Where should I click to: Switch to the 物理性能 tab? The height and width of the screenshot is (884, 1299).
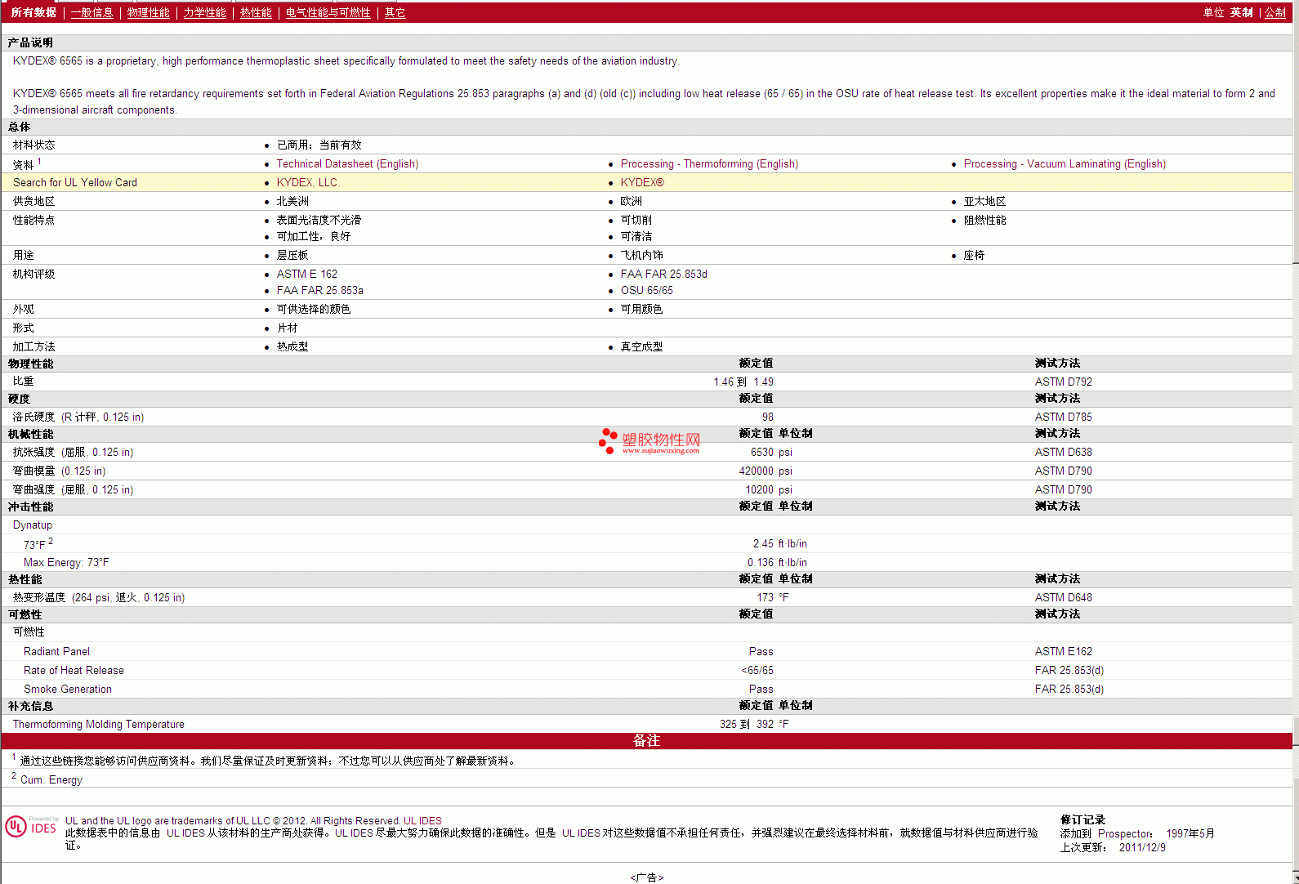149,13
